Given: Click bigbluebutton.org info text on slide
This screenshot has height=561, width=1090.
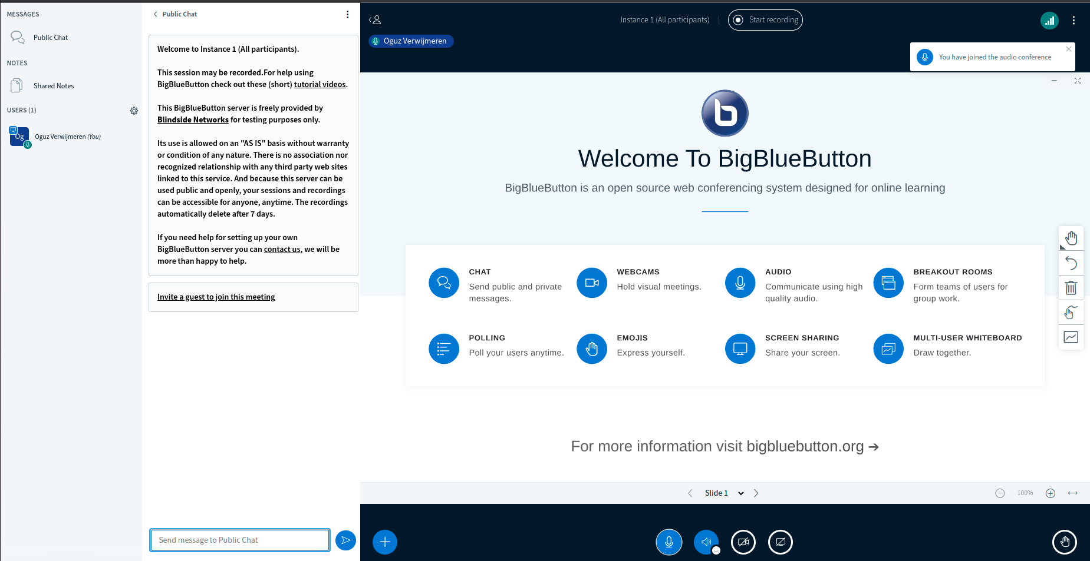Looking at the screenshot, I should [x=725, y=446].
